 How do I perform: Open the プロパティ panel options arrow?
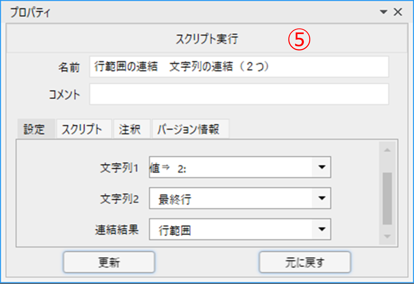coord(383,12)
